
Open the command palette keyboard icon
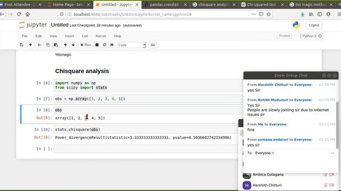[x=153, y=45]
